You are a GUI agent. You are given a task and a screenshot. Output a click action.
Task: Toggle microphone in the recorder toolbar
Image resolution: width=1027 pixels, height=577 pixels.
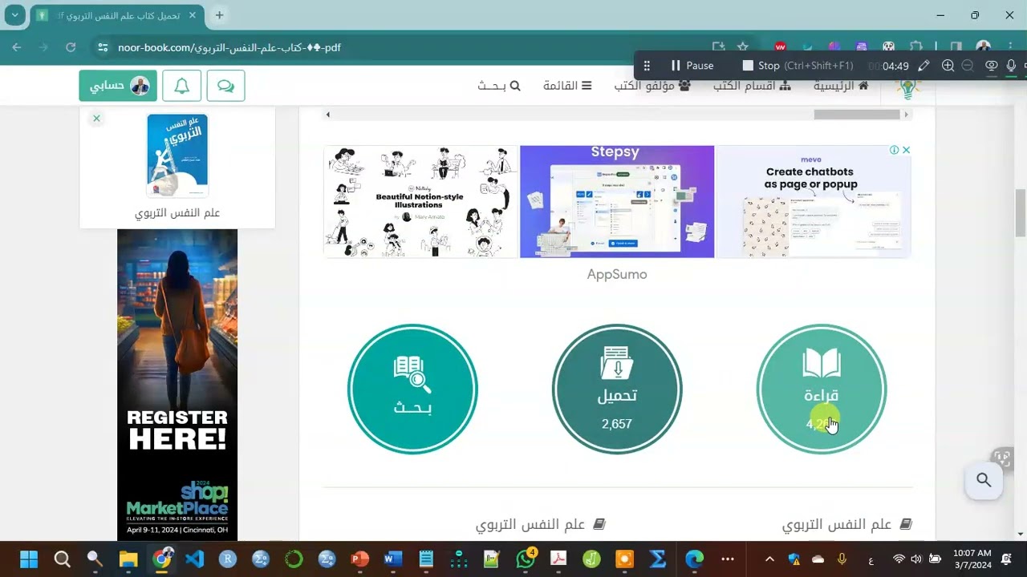[1011, 66]
